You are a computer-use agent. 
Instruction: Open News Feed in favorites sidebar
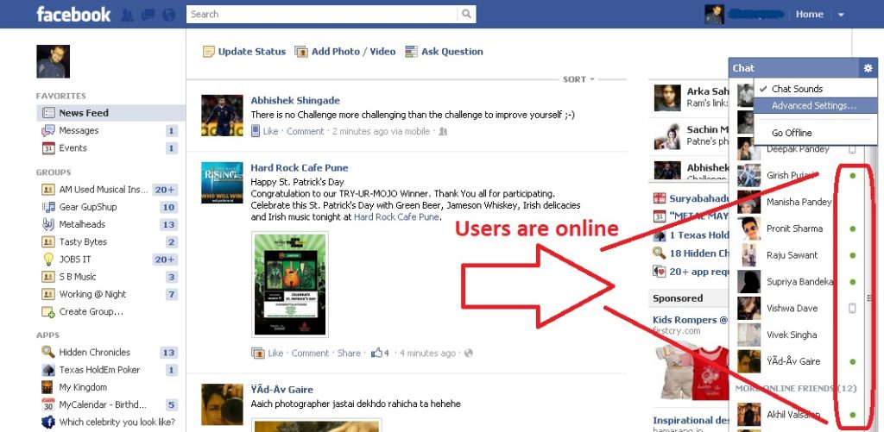click(x=110, y=113)
